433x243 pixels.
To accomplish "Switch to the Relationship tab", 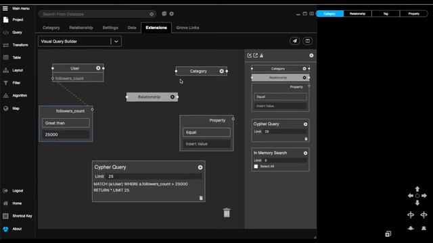I will 81,28.
